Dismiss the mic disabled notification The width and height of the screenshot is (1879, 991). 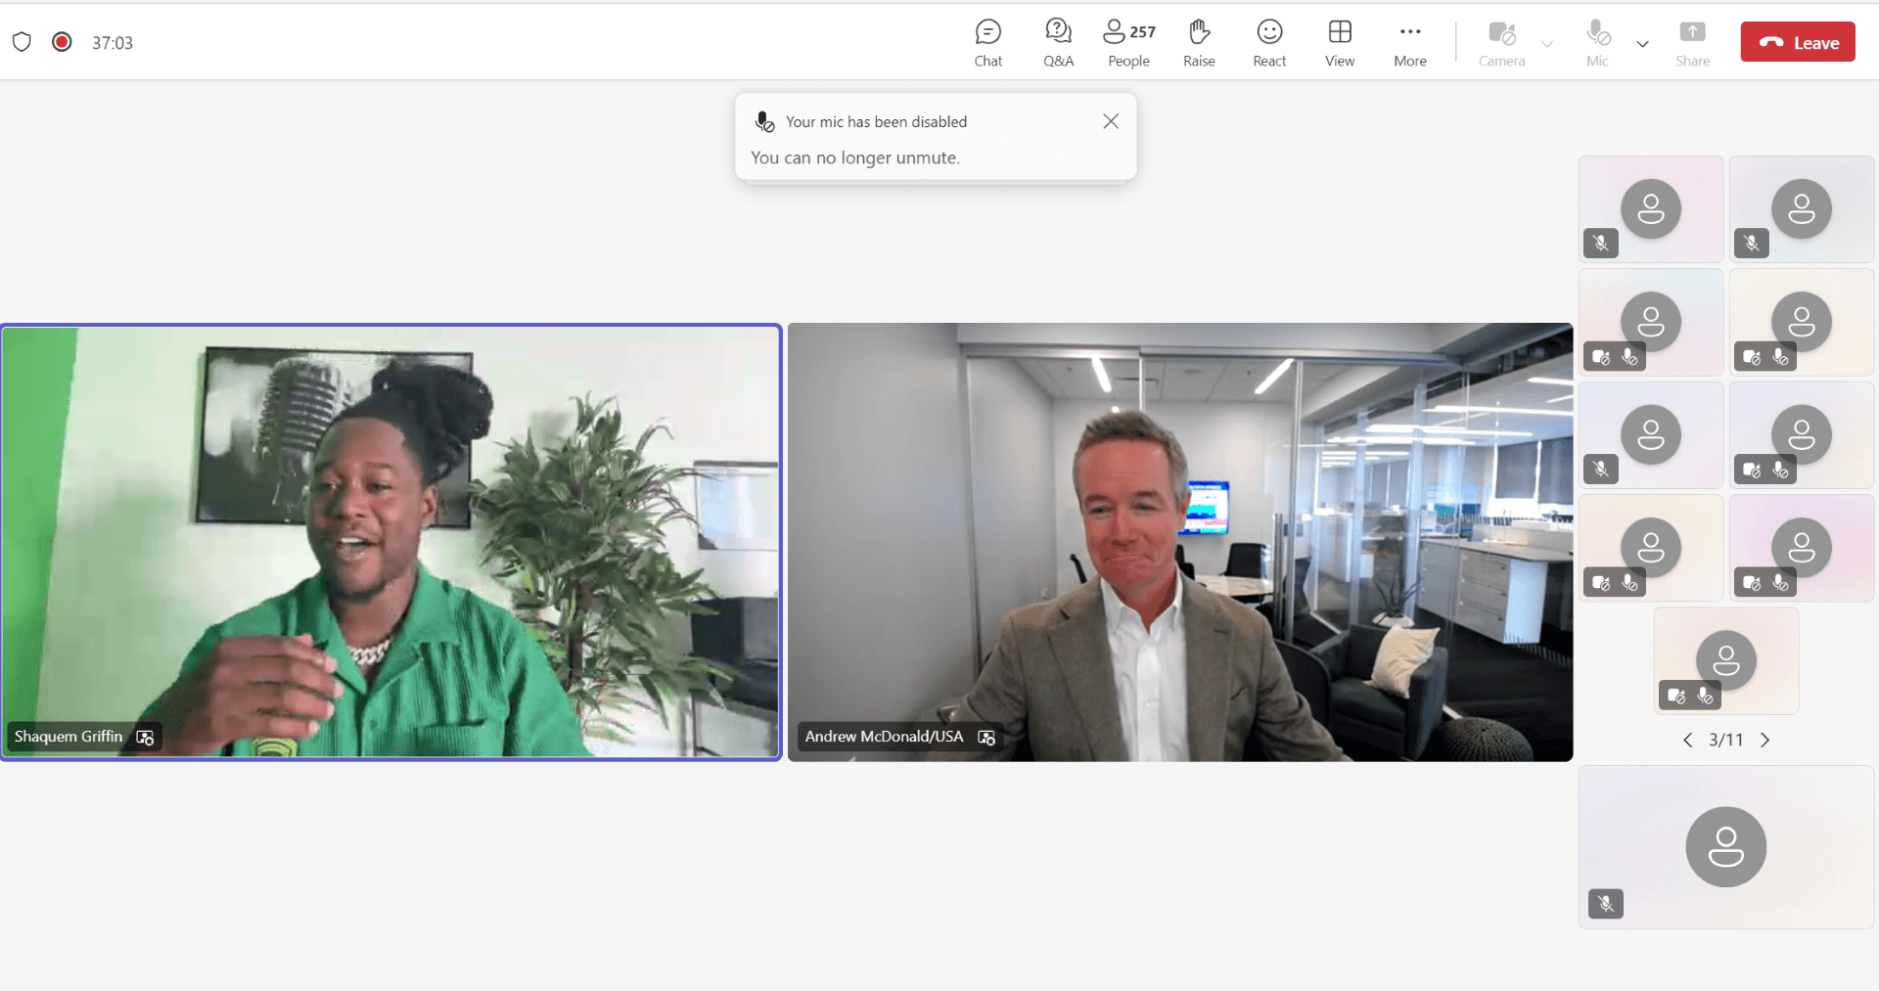1110,121
